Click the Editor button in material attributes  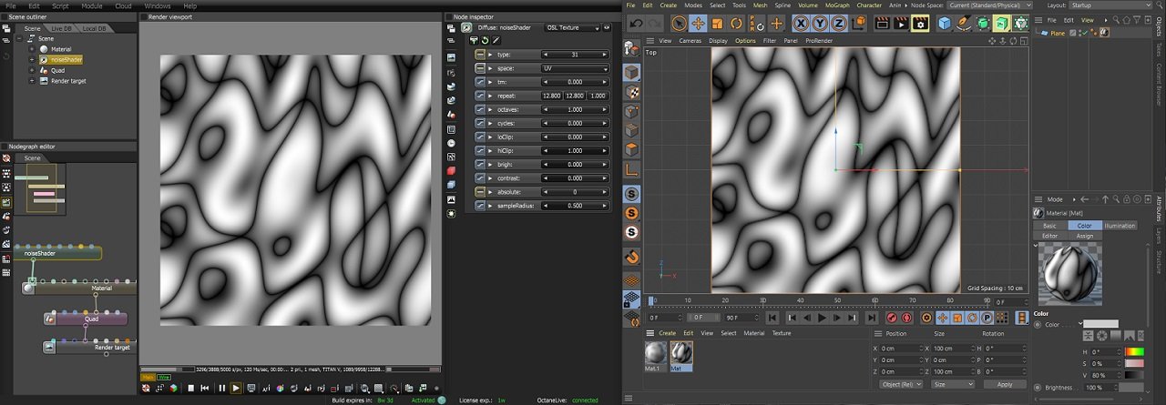tap(1049, 236)
